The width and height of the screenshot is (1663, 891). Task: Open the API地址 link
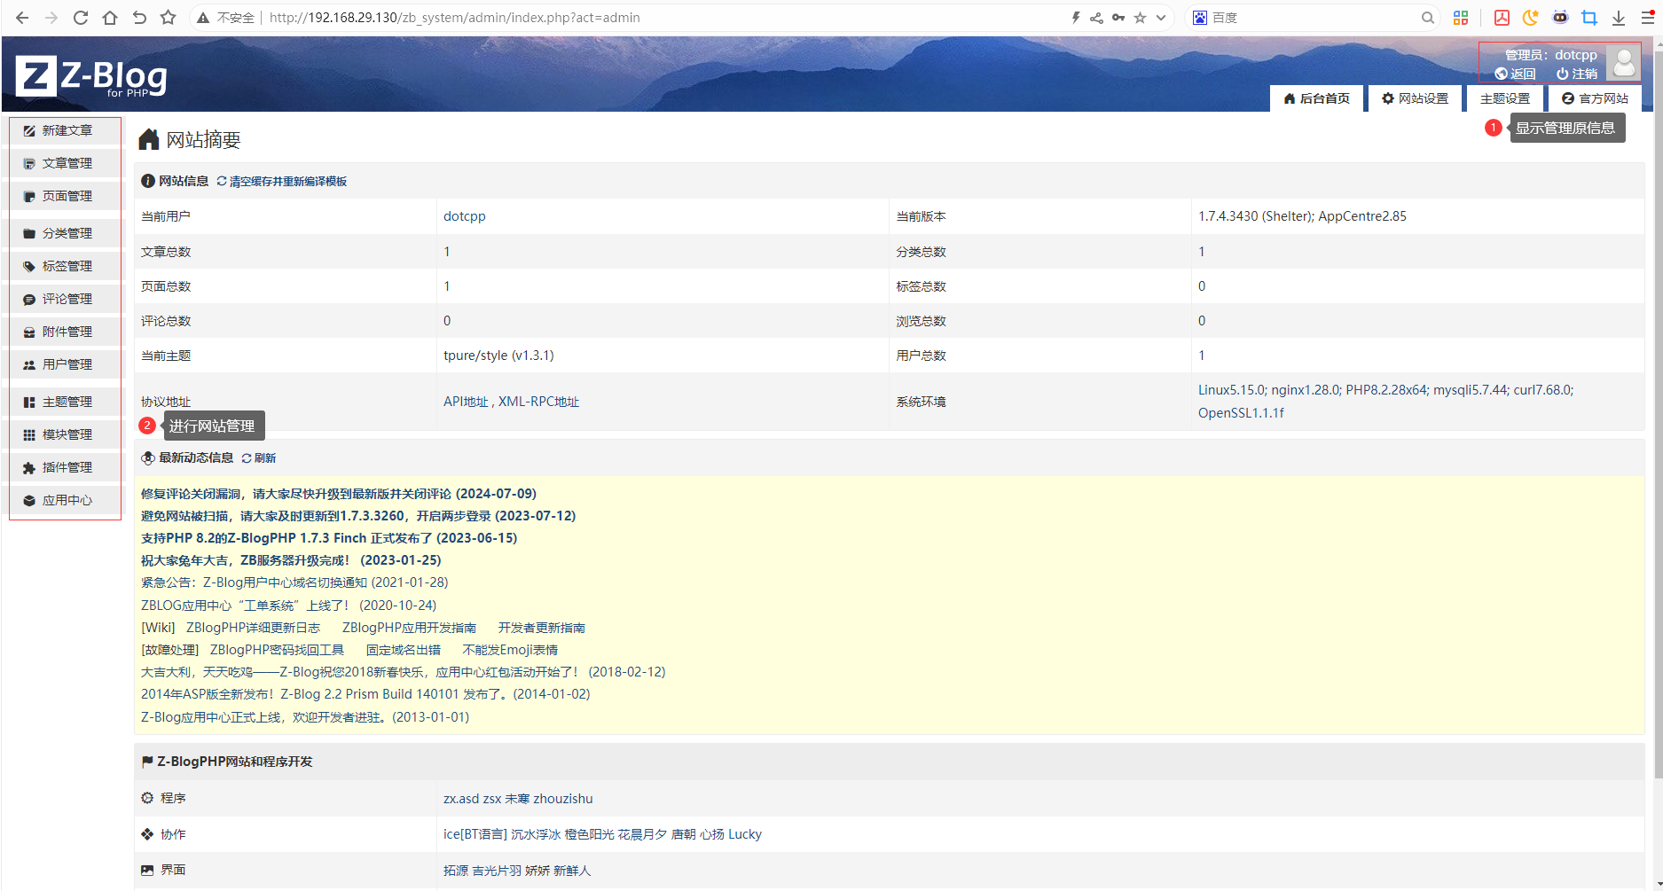coord(466,402)
